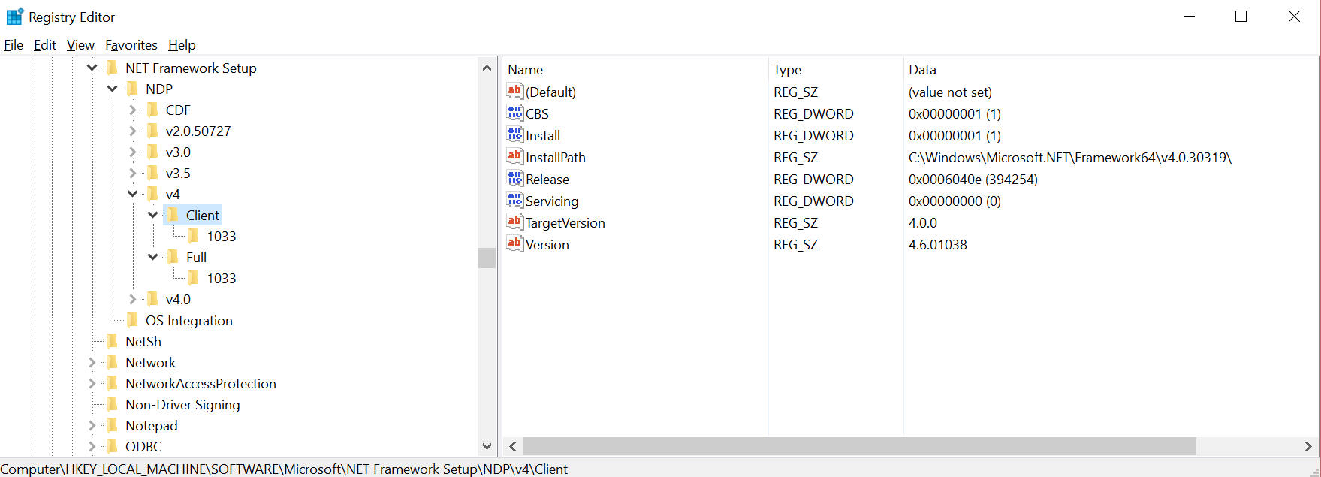1321x477 pixels.
Task: Collapse the NDP key
Action: coord(112,89)
